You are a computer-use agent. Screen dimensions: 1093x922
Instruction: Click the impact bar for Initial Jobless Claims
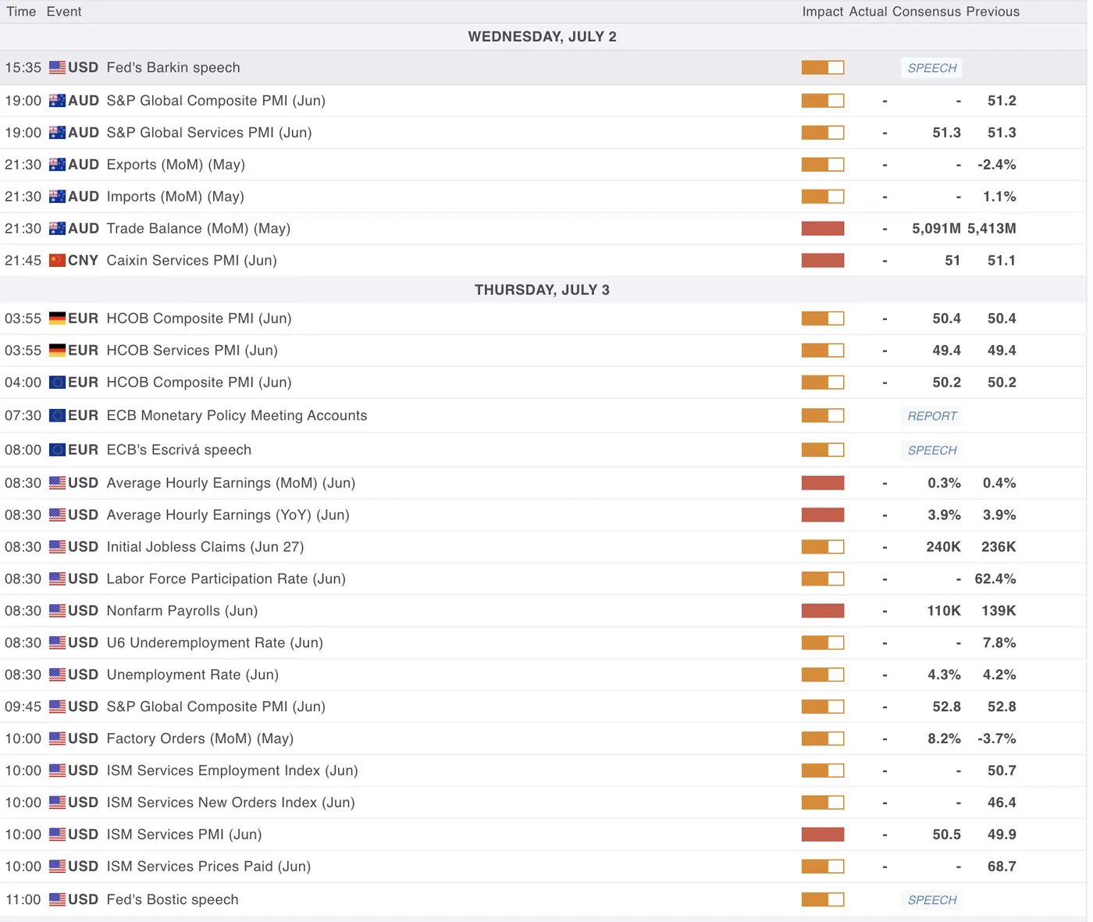823,547
